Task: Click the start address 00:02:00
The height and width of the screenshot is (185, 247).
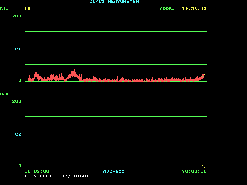Action: pyautogui.click(x=37, y=171)
